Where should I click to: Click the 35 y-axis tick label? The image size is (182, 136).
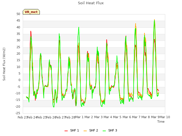[x=18, y=34]
